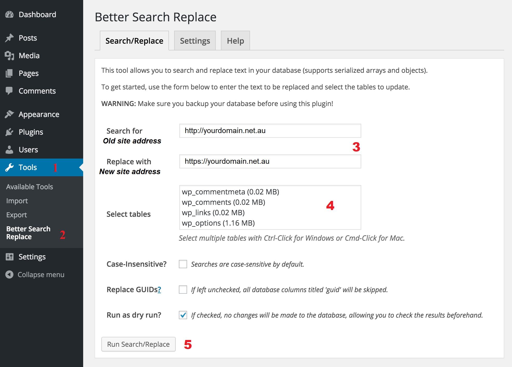Open the Pages menu label
Viewport: 512px width, 367px height.
(x=29, y=73)
